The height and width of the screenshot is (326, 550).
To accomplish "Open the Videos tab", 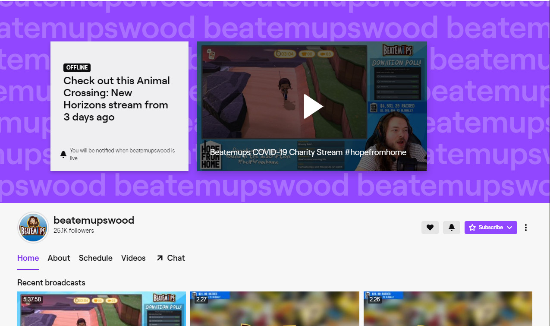I will 133,258.
